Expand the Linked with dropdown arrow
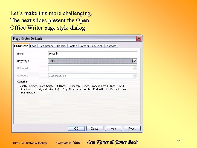This screenshot has height=148, width=197. pos(135,68)
